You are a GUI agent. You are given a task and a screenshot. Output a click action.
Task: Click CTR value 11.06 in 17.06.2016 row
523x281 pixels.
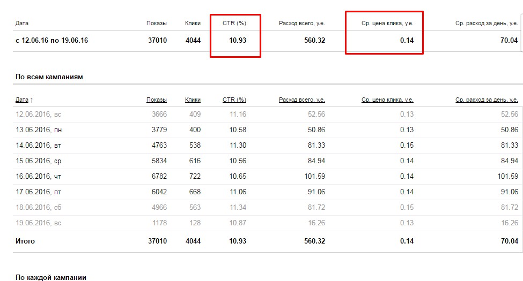tap(238, 192)
